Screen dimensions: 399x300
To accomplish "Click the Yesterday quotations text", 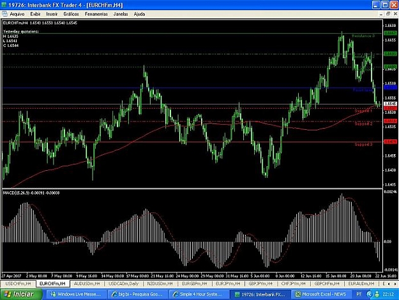I will click(x=21, y=31).
